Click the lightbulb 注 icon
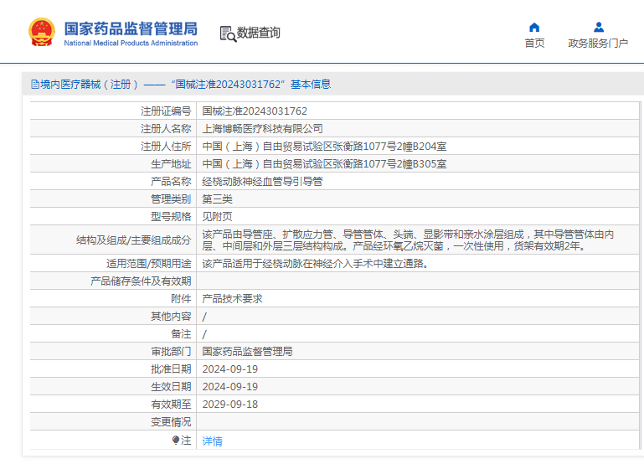The width and height of the screenshot is (644, 464). 176,441
